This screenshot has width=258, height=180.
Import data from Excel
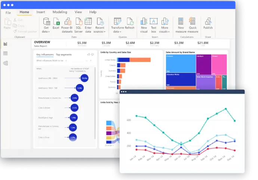click(x=56, y=24)
